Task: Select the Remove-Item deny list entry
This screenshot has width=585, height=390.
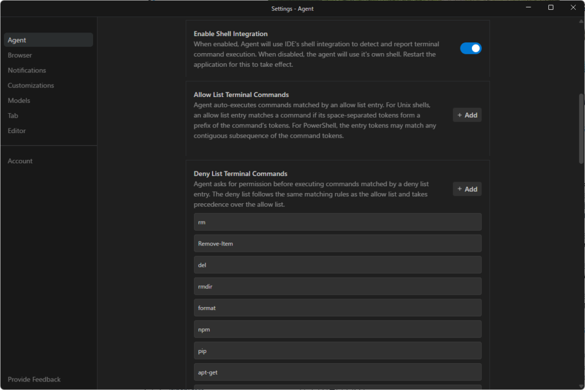Action: 337,243
